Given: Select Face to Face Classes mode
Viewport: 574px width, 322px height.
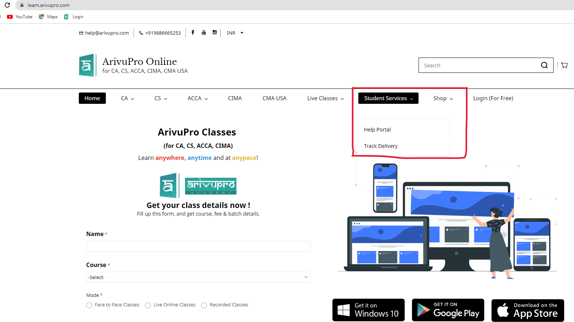Looking at the screenshot, I should click(x=89, y=305).
